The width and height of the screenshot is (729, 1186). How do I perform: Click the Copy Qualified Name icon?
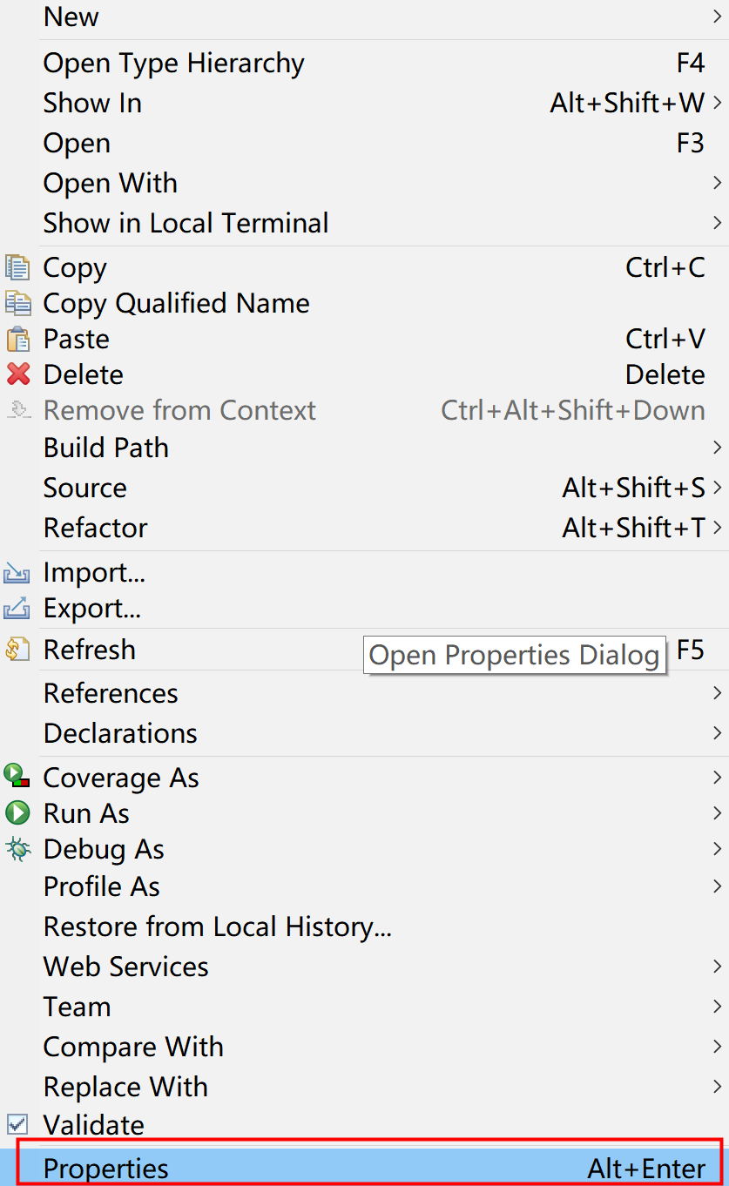click(17, 303)
